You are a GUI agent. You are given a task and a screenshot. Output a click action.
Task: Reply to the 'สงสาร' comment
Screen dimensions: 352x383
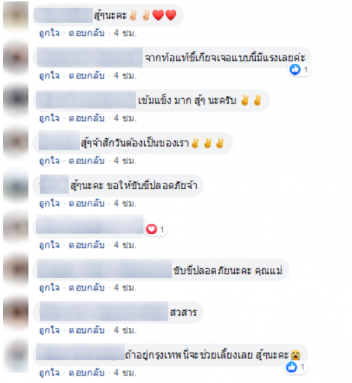point(87,330)
